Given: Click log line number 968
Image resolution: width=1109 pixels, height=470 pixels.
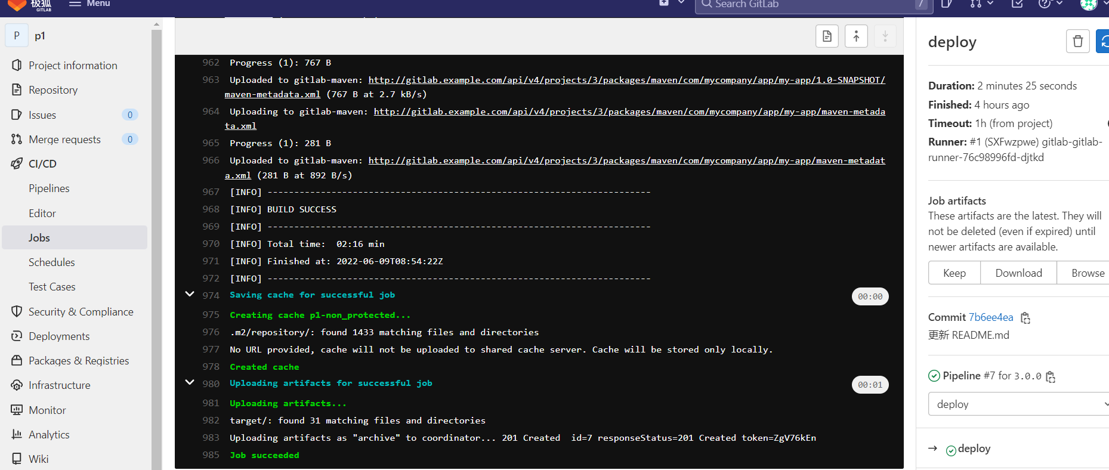Looking at the screenshot, I should click(211, 209).
